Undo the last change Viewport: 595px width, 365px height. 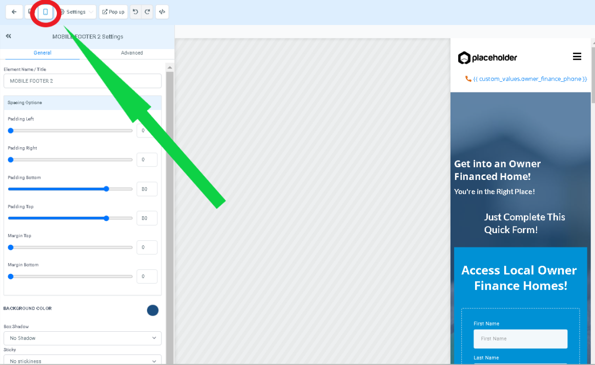point(135,12)
